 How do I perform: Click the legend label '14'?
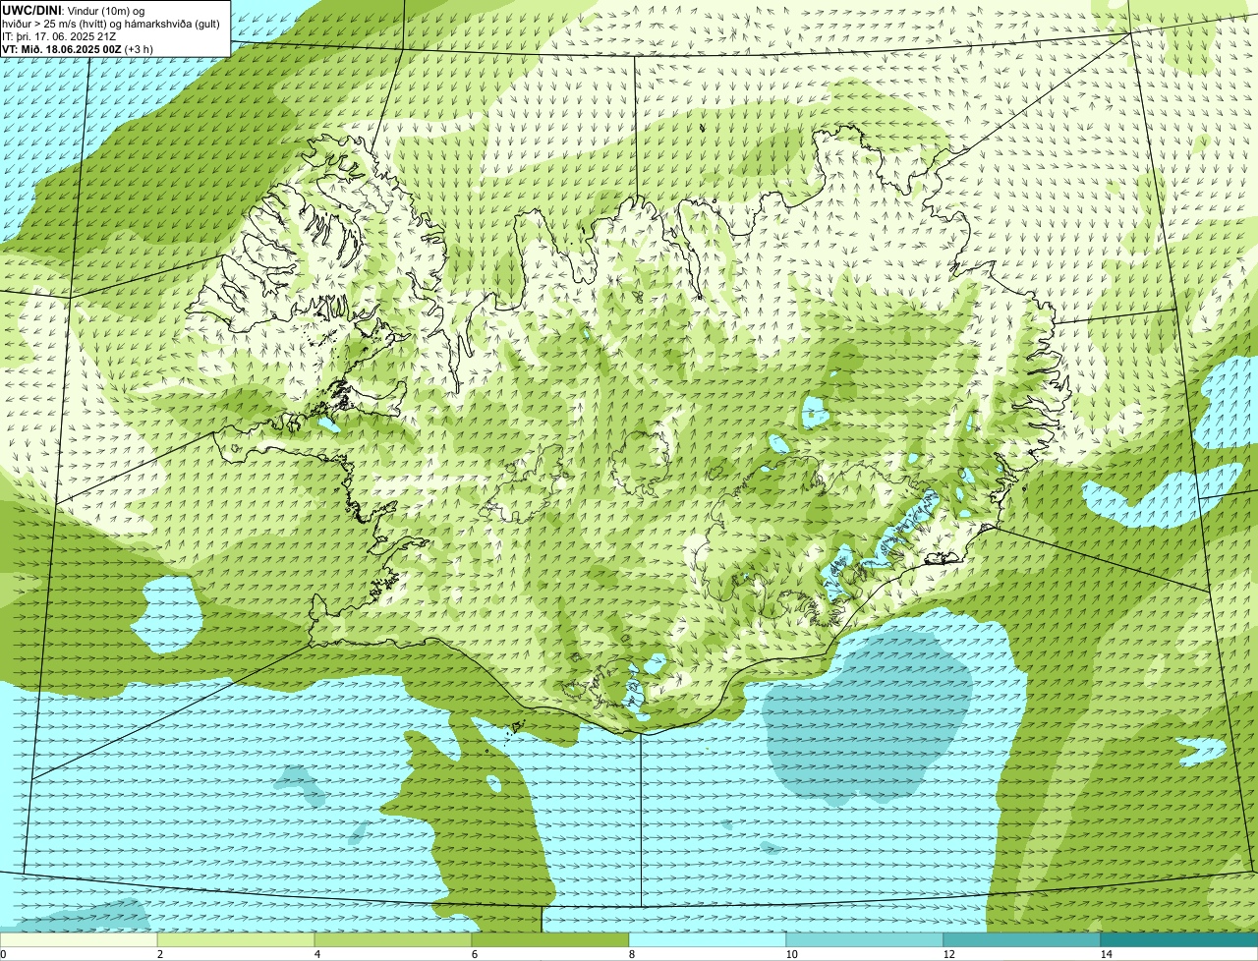(x=1106, y=954)
